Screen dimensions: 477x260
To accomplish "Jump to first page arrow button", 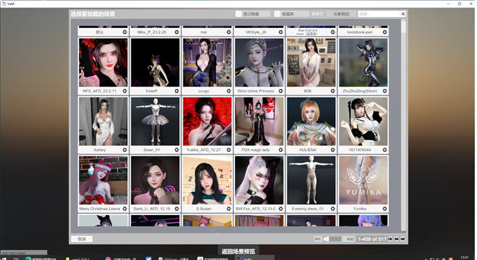I will coord(390,239).
